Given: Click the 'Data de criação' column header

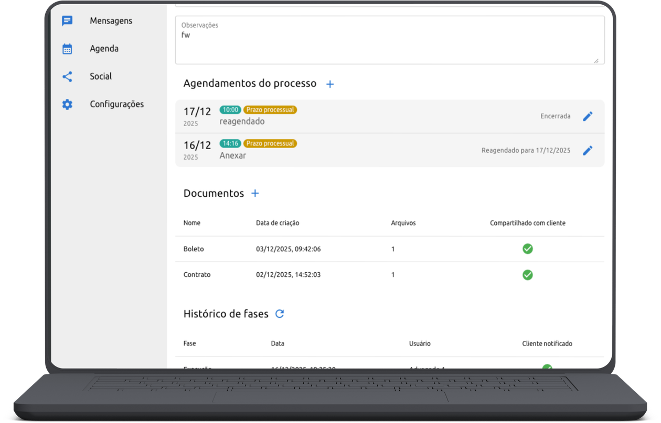Looking at the screenshot, I should point(278,223).
